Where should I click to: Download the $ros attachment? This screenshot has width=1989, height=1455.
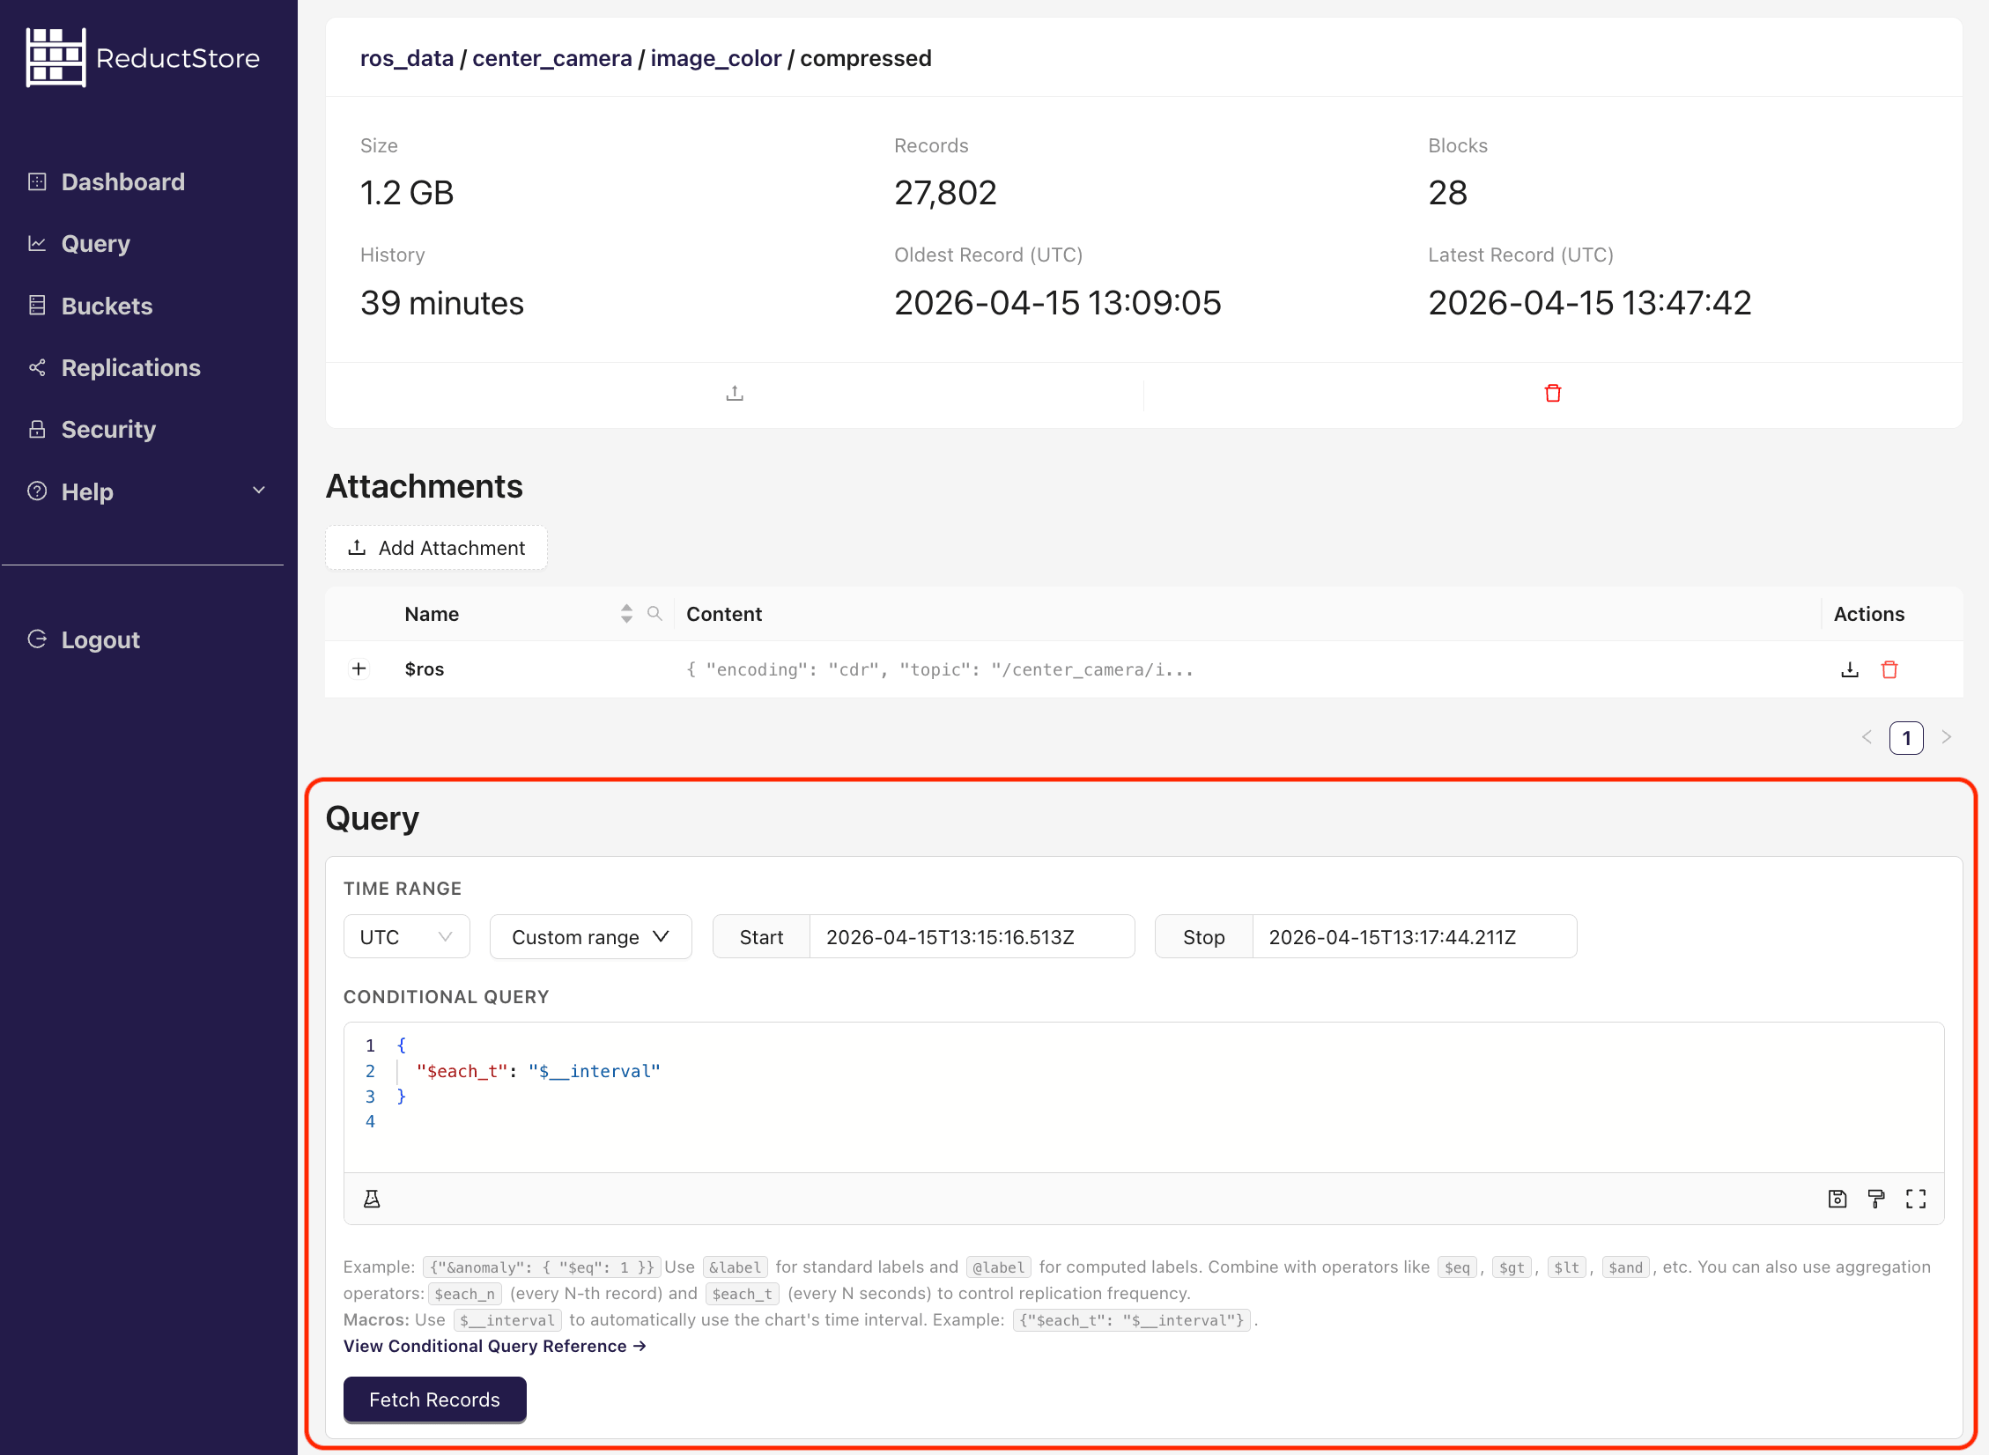point(1850,668)
